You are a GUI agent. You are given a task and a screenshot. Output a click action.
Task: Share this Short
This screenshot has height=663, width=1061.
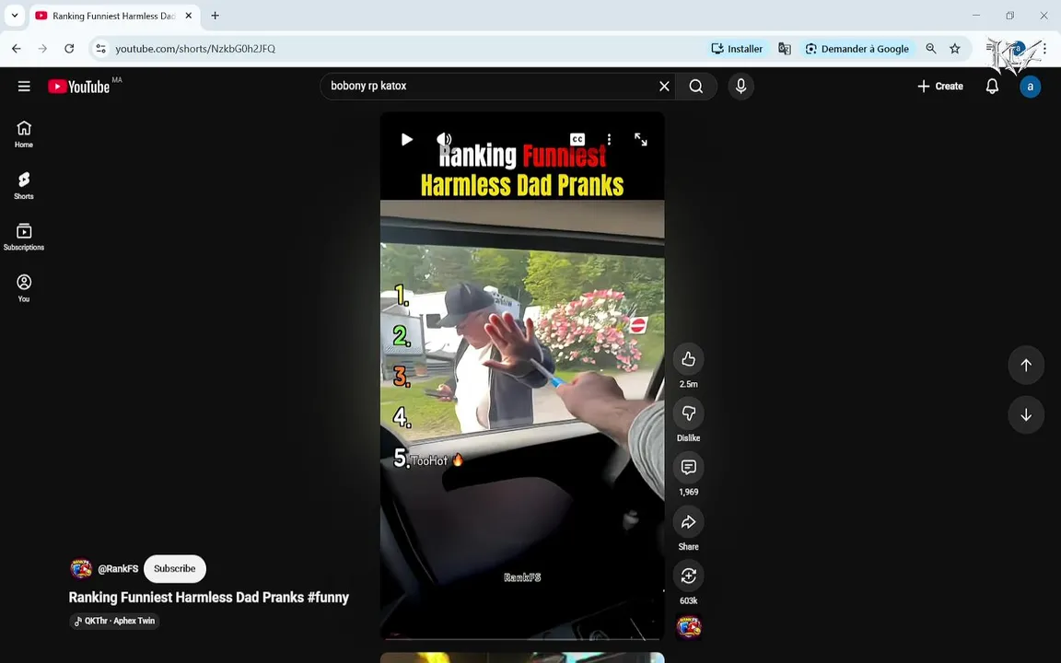[x=688, y=521]
